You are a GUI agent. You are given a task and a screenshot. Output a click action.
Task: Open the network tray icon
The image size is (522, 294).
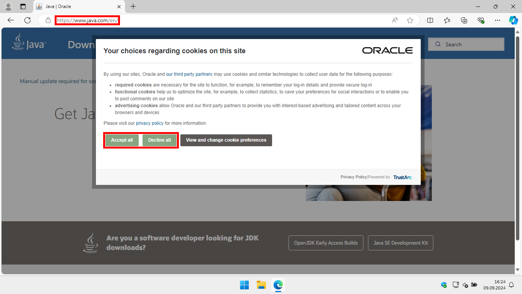click(x=456, y=285)
